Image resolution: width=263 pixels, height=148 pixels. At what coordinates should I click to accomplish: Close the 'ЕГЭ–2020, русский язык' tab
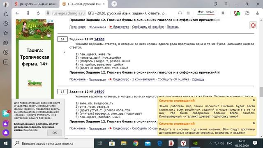click(x=104, y=4)
